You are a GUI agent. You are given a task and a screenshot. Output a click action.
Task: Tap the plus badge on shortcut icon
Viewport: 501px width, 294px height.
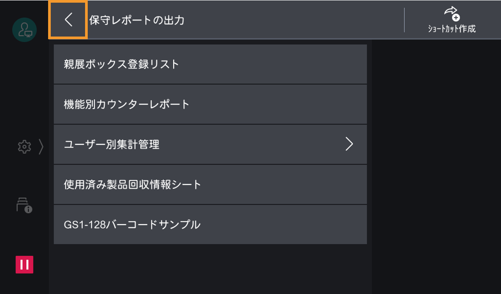pos(456,17)
